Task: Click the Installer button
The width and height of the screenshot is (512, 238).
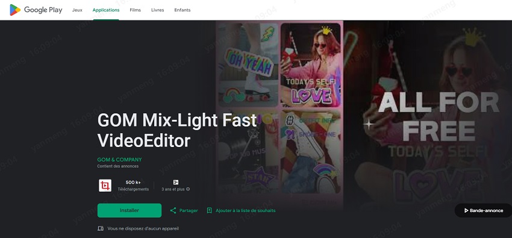Action: [130, 210]
